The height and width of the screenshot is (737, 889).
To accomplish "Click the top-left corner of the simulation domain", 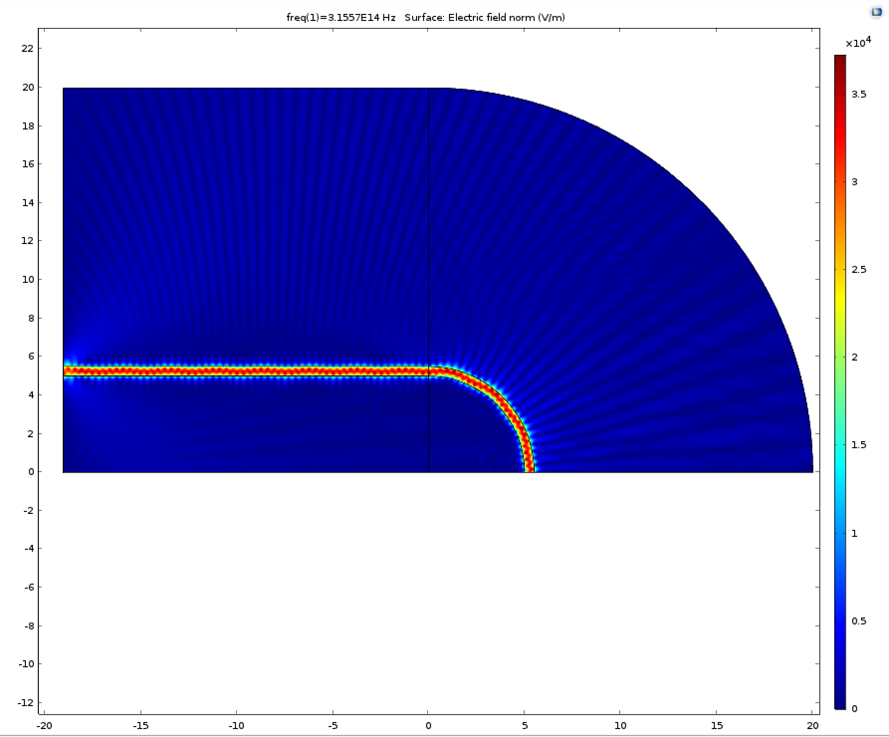I will pyautogui.click(x=64, y=89).
